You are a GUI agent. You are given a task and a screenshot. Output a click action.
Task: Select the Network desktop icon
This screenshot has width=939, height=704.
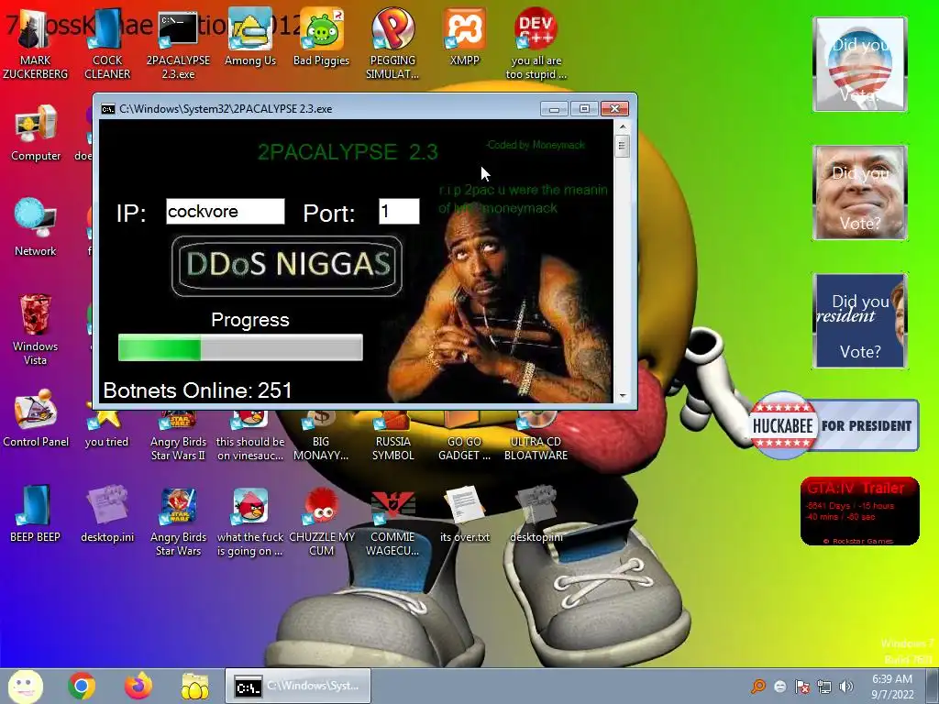(36, 227)
